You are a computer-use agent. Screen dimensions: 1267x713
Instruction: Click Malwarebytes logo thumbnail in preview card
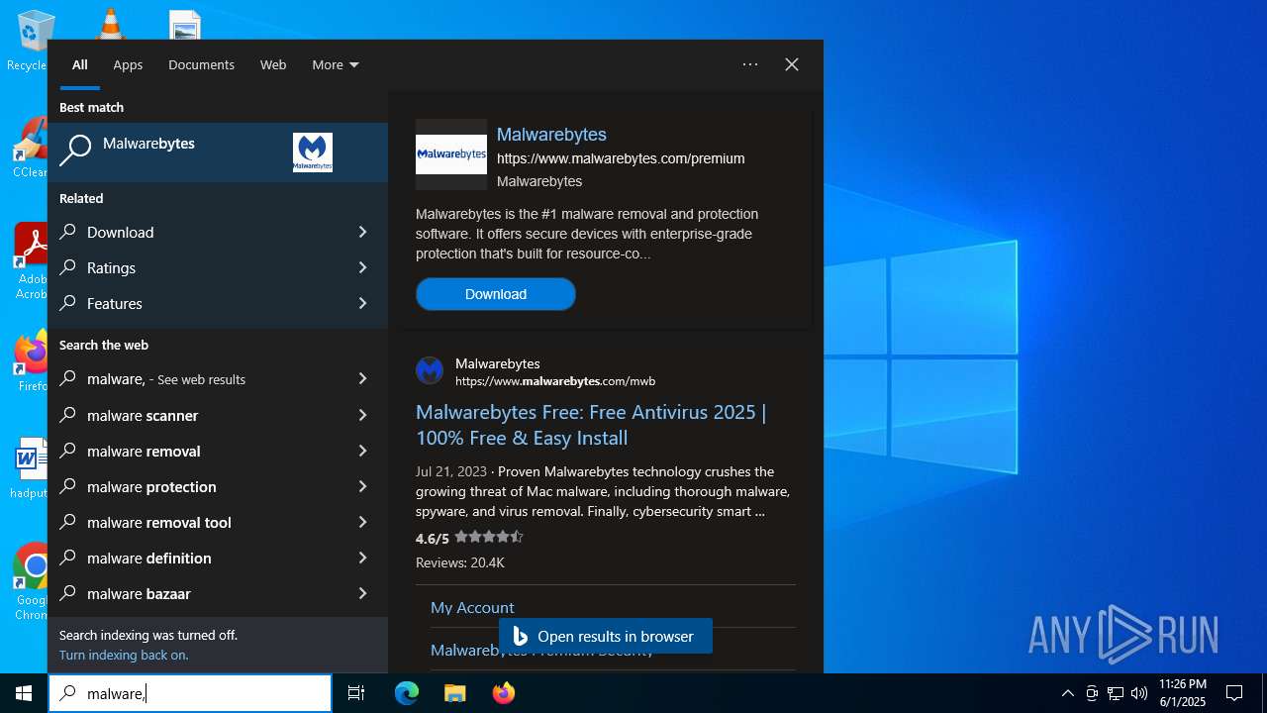[451, 154]
